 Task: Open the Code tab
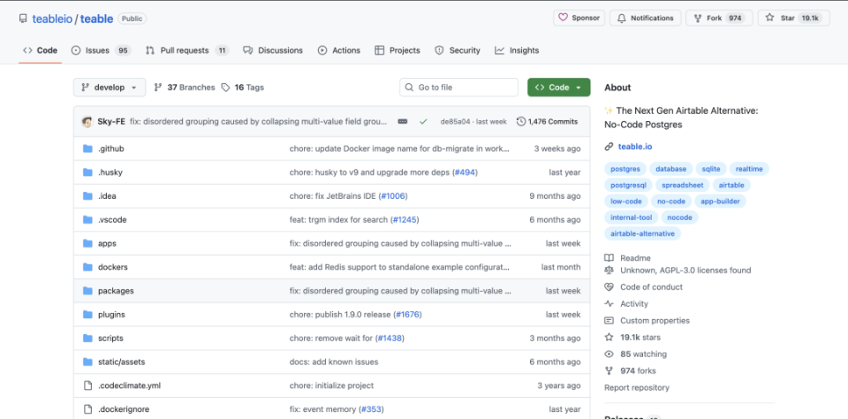(40, 50)
